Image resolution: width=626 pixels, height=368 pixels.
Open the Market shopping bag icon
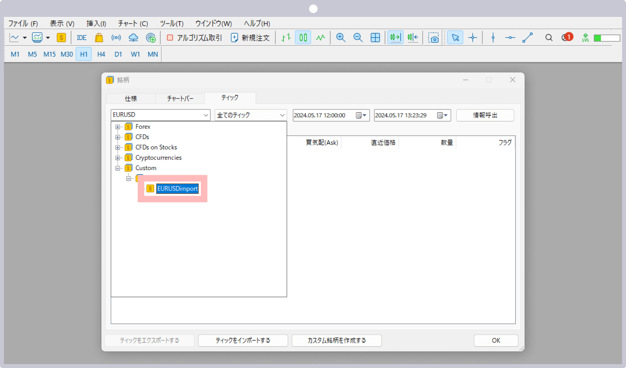point(99,38)
